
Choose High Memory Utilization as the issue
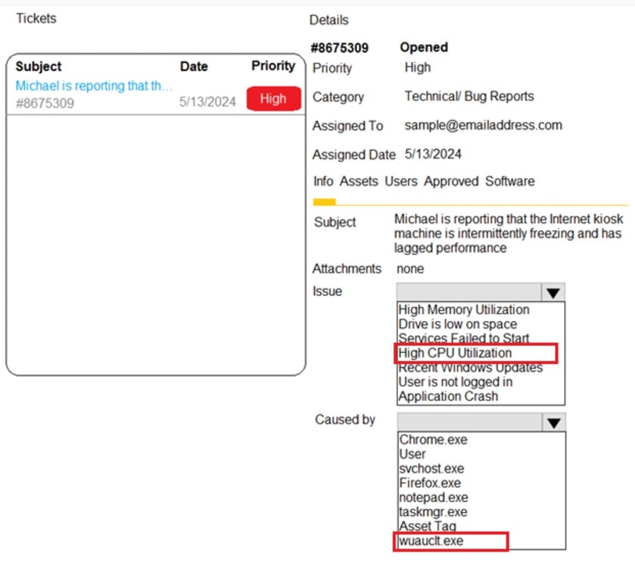(x=462, y=309)
